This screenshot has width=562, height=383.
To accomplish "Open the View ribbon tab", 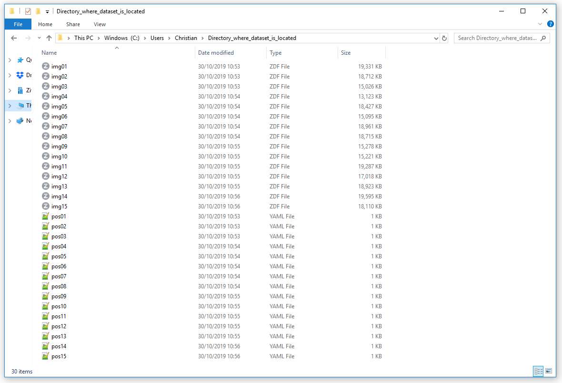I will click(100, 24).
